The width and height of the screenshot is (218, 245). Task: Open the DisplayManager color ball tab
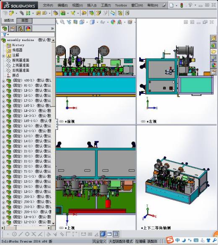pos(28,29)
